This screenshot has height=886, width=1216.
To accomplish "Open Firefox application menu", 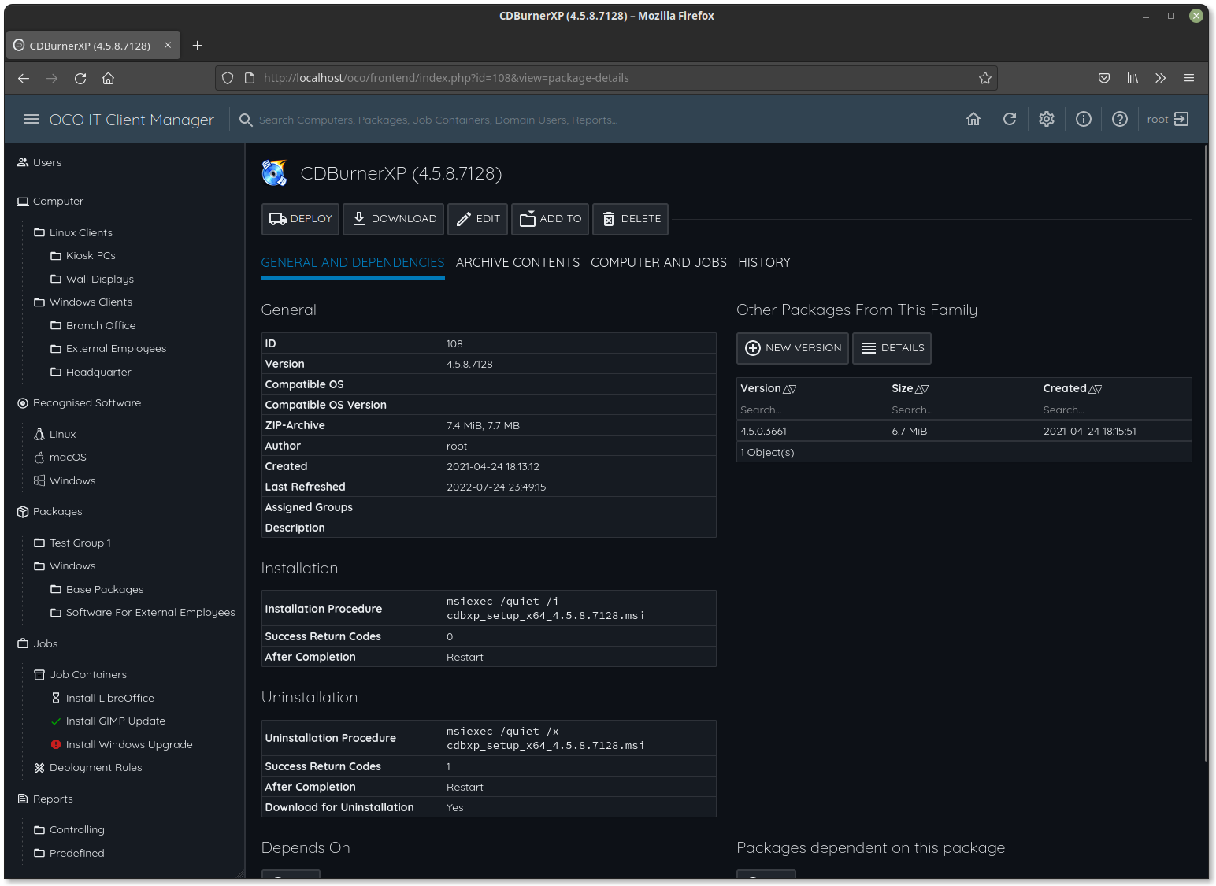I will 1189,78.
